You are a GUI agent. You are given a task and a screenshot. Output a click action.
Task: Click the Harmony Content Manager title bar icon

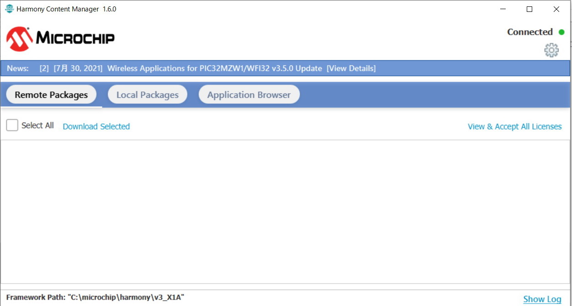pos(9,9)
